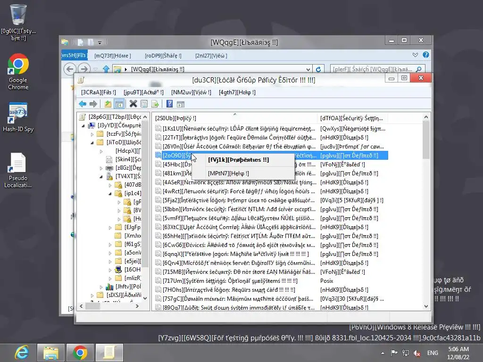The image size is (483, 362).
Task: Open the blue question mark Help toolbar icon
Action: (x=169, y=104)
